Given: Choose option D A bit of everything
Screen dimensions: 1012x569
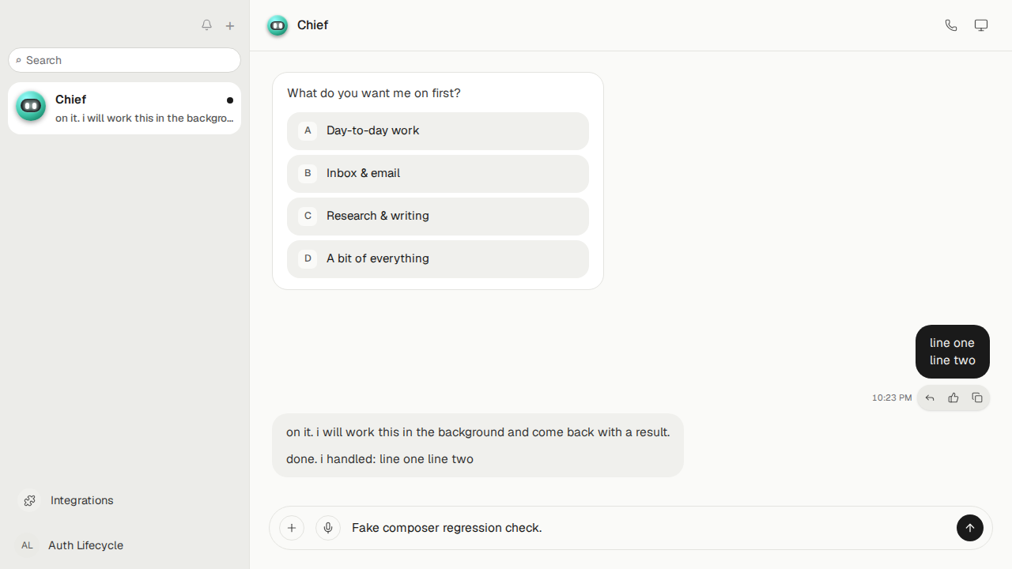Looking at the screenshot, I should coord(438,258).
